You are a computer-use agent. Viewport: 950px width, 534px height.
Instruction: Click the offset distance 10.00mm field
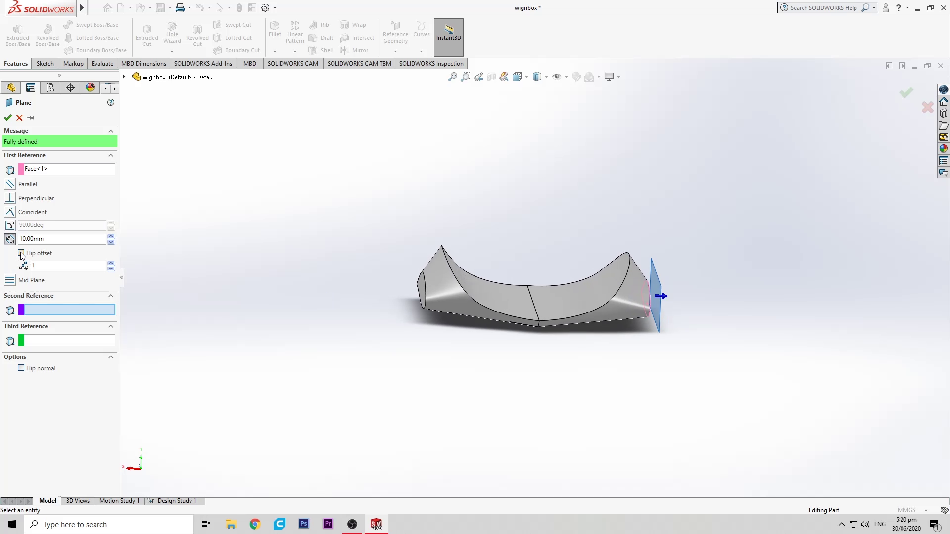pyautogui.click(x=62, y=239)
